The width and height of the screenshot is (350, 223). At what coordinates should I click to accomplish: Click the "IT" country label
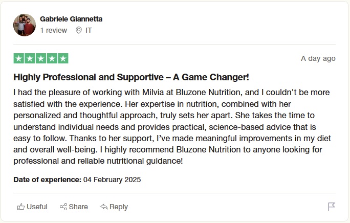pyautogui.click(x=89, y=30)
